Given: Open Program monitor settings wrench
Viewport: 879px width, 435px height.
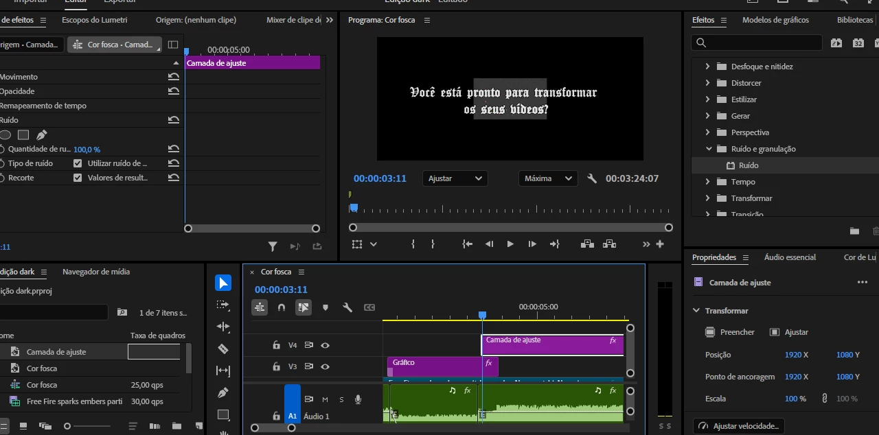Looking at the screenshot, I should pyautogui.click(x=592, y=178).
